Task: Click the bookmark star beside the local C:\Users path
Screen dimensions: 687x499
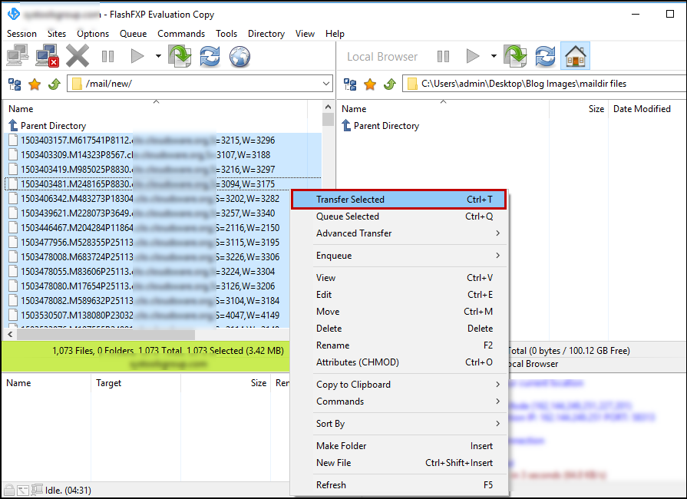Action: [370, 84]
